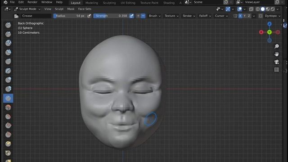The height and width of the screenshot is (162, 288).
Task: Click new view layer icon beside ViewLayer
Action: [x=277, y=2]
